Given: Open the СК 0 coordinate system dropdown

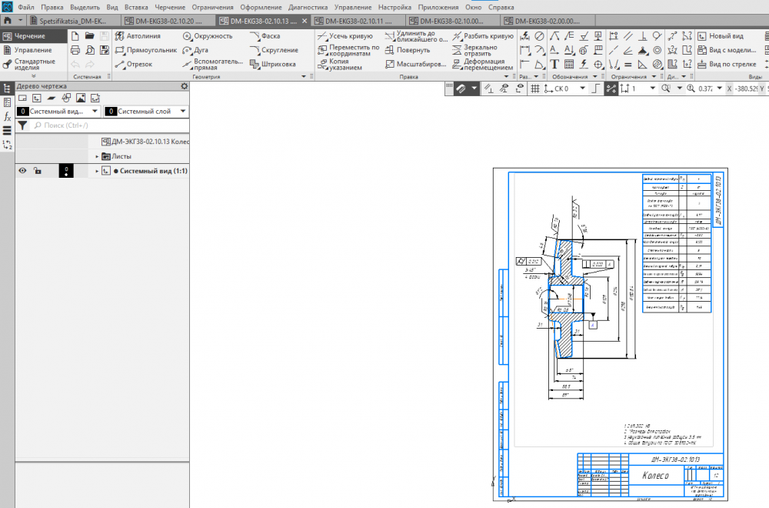Looking at the screenshot, I should 582,89.
